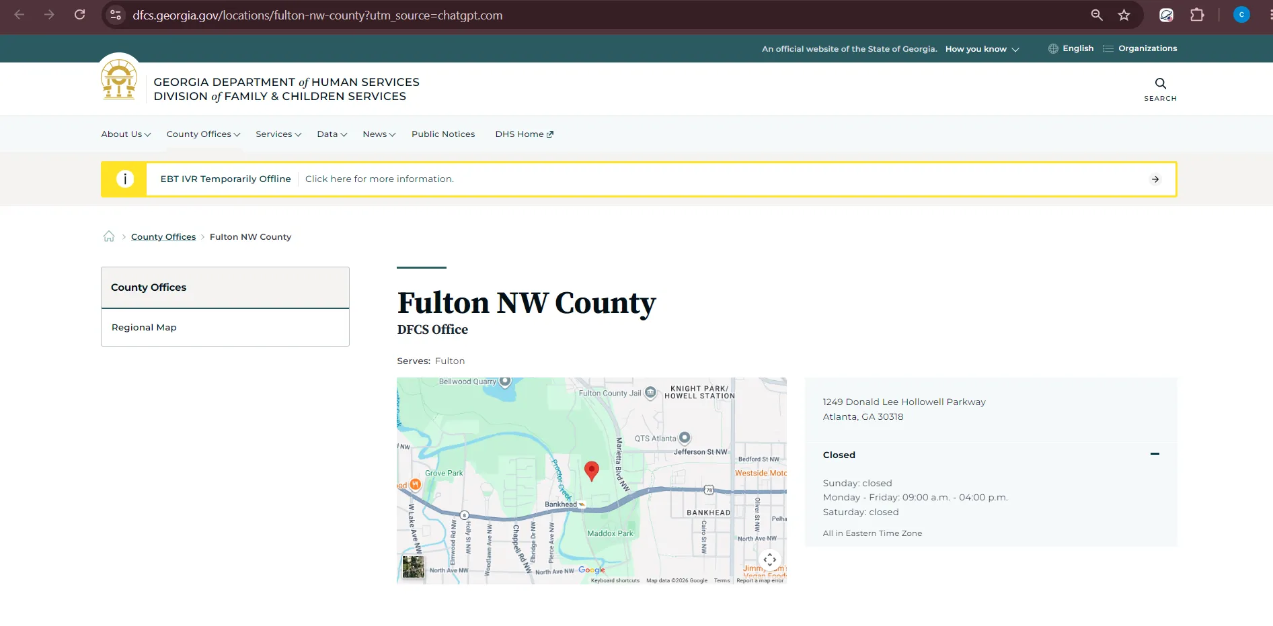Open Public Notices menu item
This screenshot has height=626, width=1273.
click(443, 134)
